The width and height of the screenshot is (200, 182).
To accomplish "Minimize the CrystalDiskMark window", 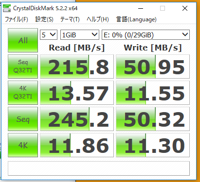I will point(141,8).
